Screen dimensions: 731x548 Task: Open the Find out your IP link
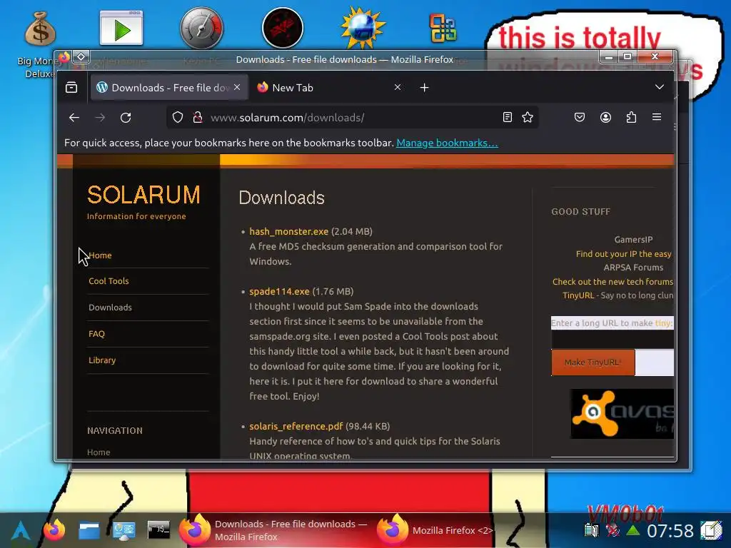click(x=624, y=254)
